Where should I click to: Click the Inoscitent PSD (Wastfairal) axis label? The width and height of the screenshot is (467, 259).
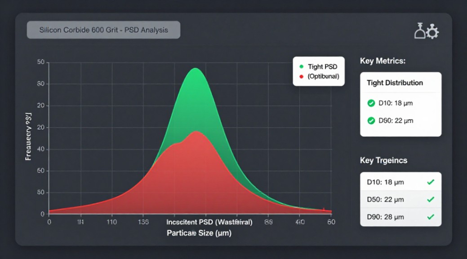209,222
